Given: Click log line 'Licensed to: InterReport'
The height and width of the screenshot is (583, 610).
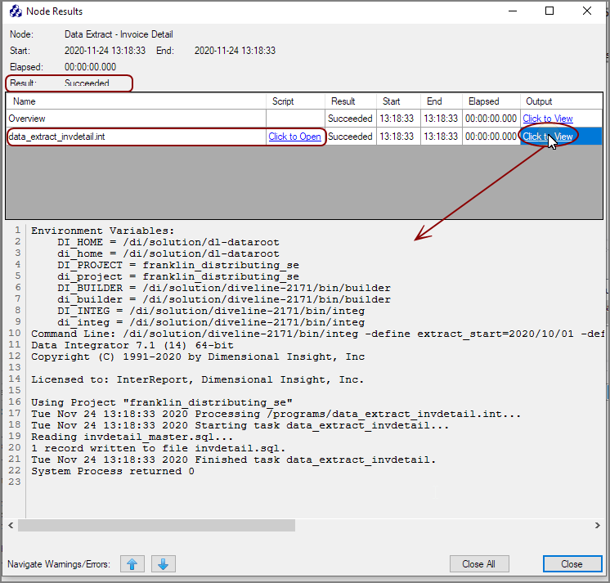Looking at the screenshot, I should 198,379.
